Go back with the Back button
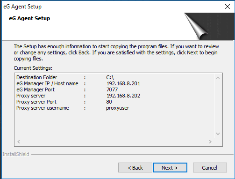 coord(135,168)
